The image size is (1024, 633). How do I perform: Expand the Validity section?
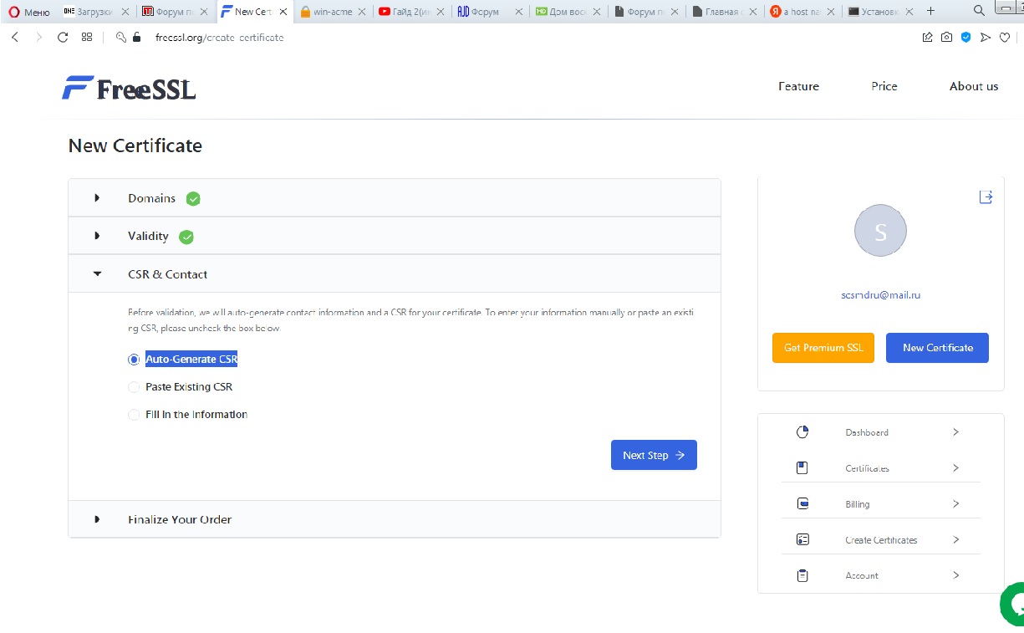pos(148,237)
